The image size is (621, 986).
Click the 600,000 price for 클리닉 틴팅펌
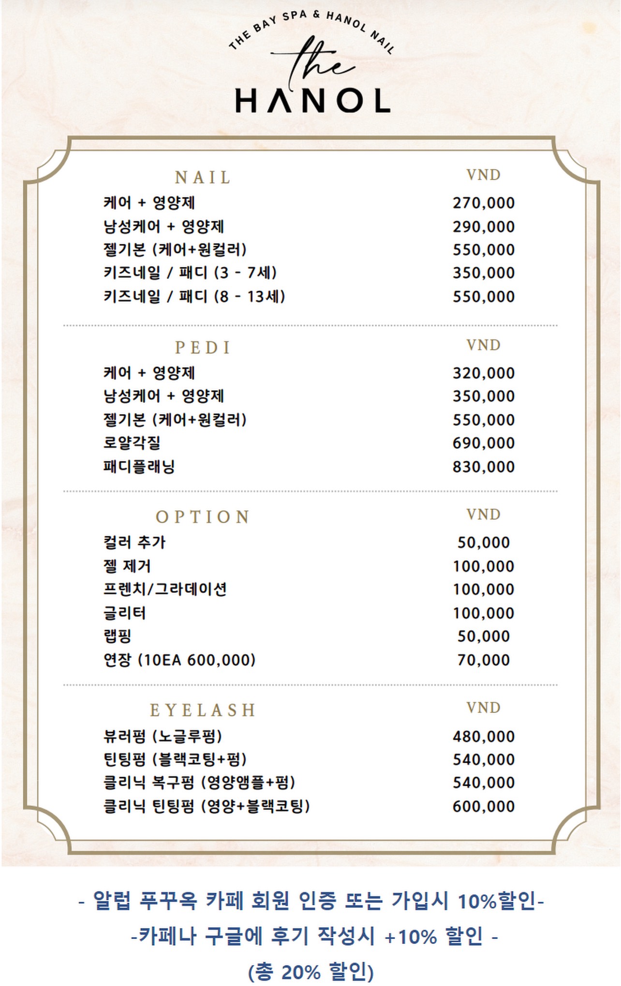[484, 807]
